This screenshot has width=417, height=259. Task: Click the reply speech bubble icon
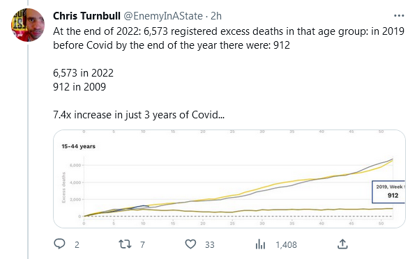point(59,244)
